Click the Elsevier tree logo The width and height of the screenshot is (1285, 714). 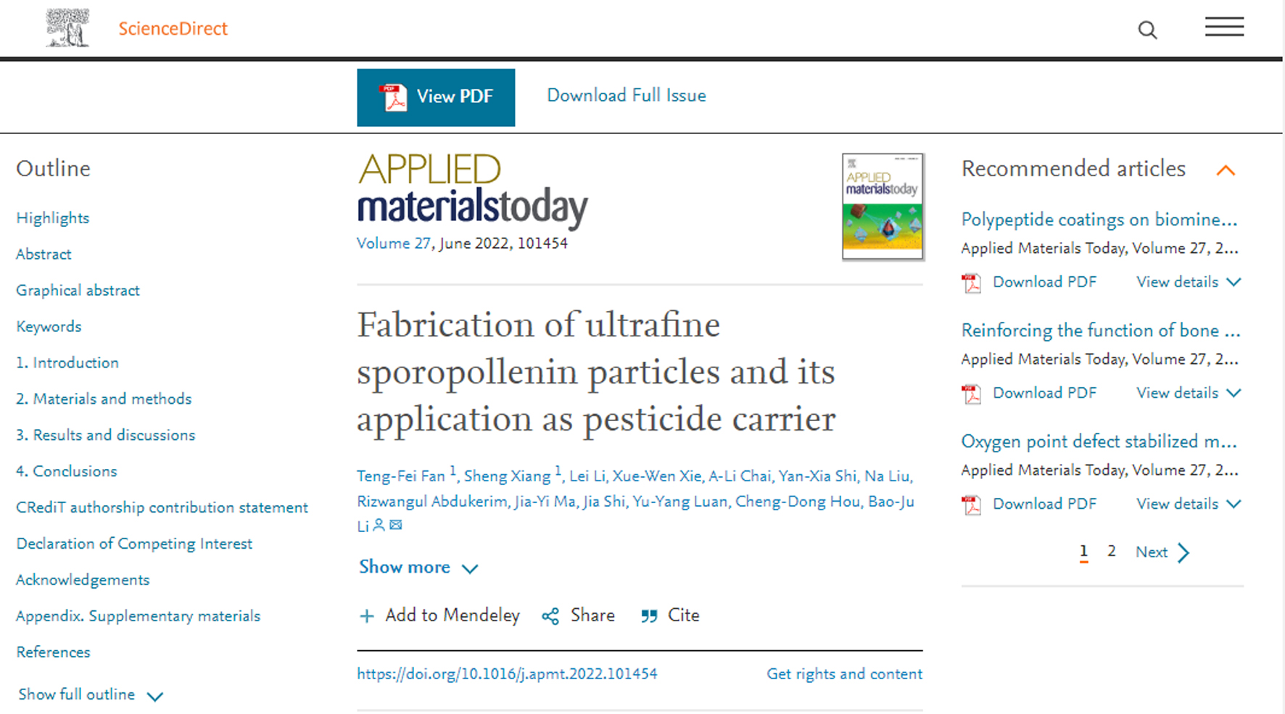(67, 28)
